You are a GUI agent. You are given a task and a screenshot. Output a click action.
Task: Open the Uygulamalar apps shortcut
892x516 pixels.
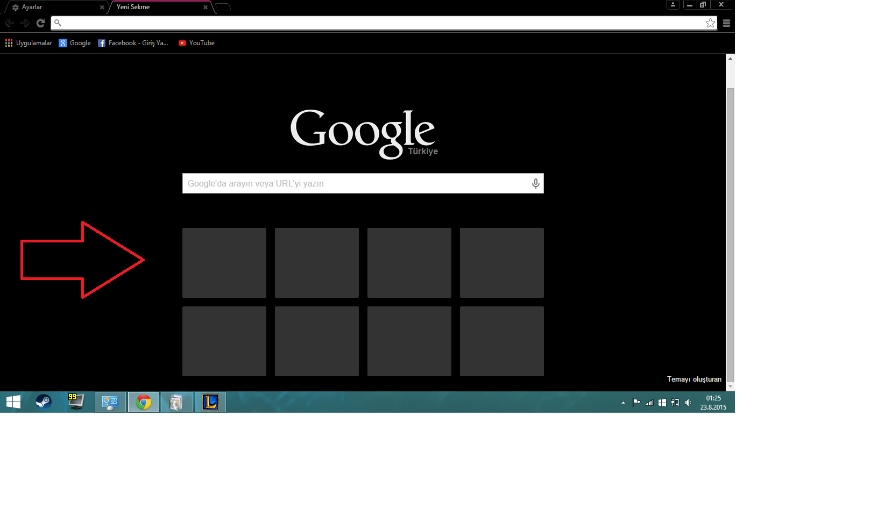pyautogui.click(x=29, y=43)
